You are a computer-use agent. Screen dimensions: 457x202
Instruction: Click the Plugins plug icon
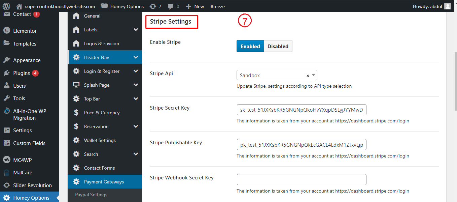tap(6, 73)
